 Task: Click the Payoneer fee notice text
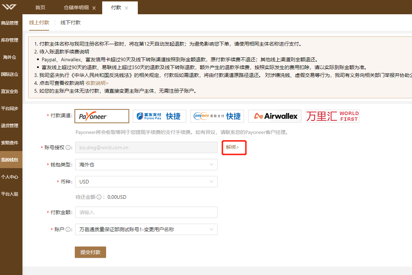[x=182, y=132]
